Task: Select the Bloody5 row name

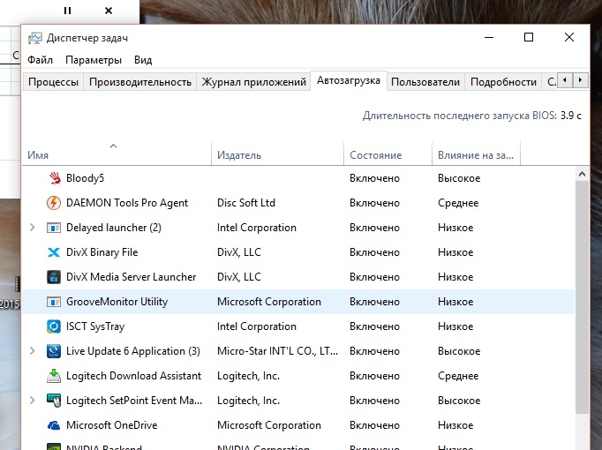Action: tap(85, 178)
